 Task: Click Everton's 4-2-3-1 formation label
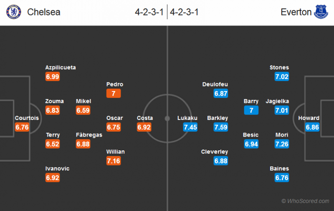point(184,12)
